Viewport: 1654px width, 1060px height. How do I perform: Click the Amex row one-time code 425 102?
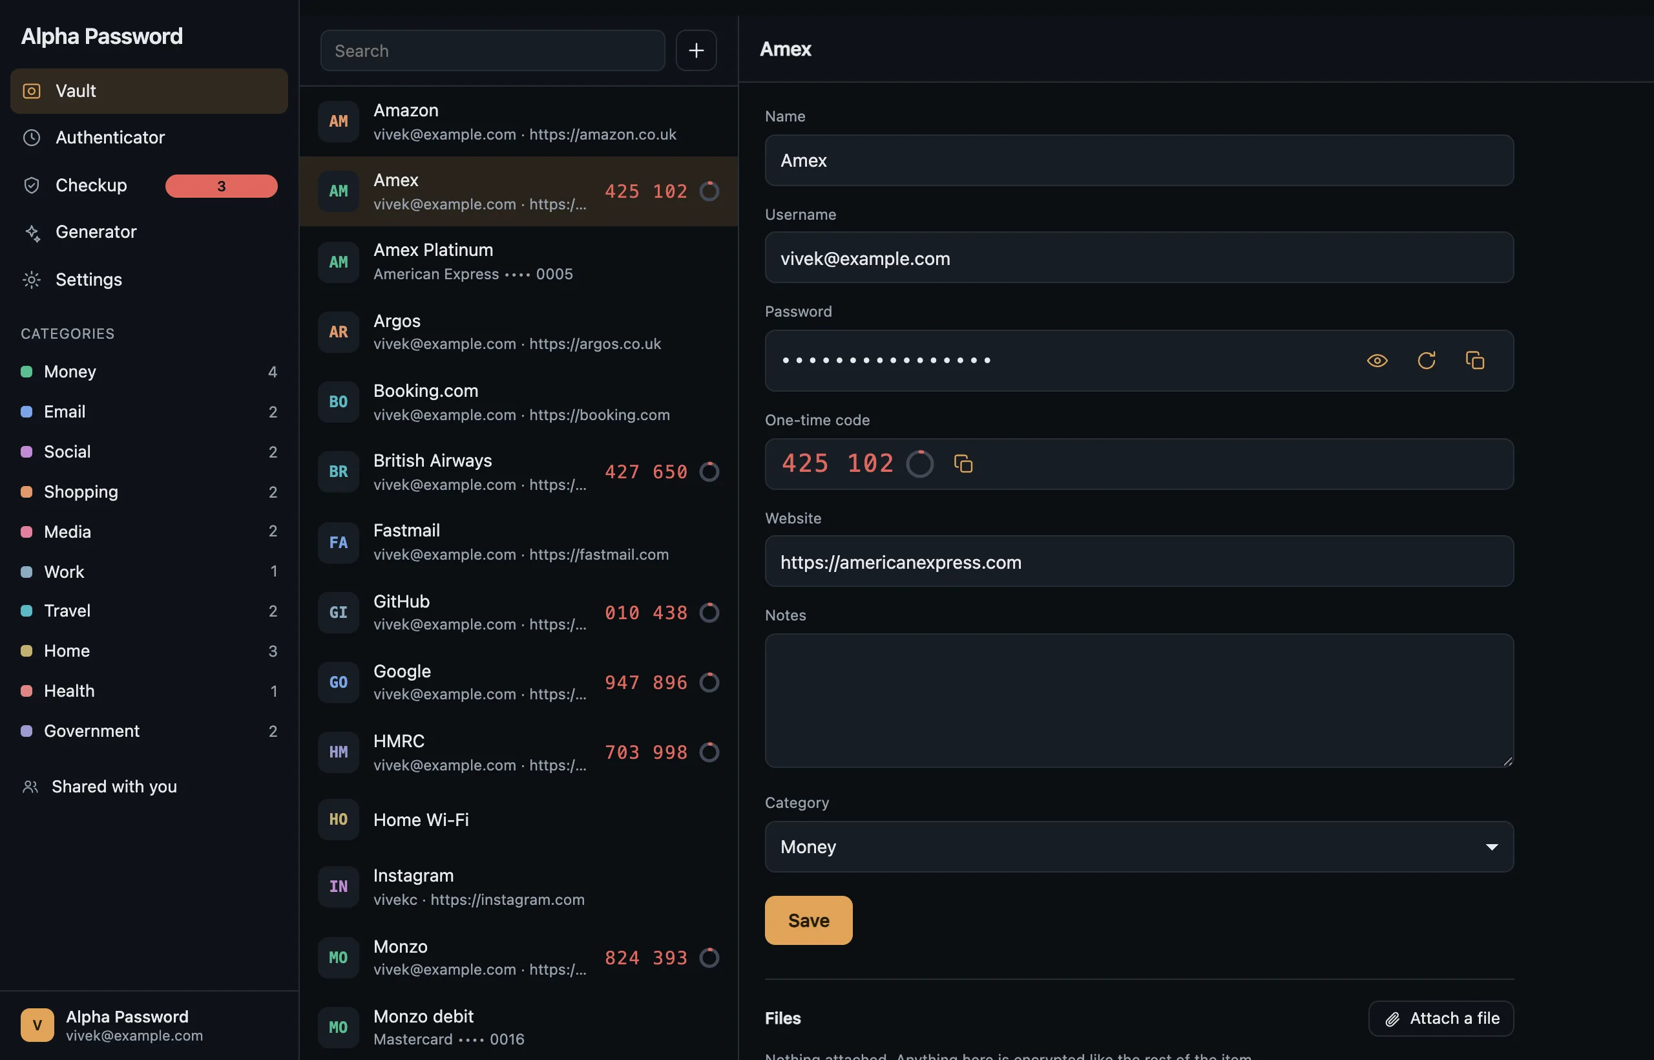click(x=646, y=191)
